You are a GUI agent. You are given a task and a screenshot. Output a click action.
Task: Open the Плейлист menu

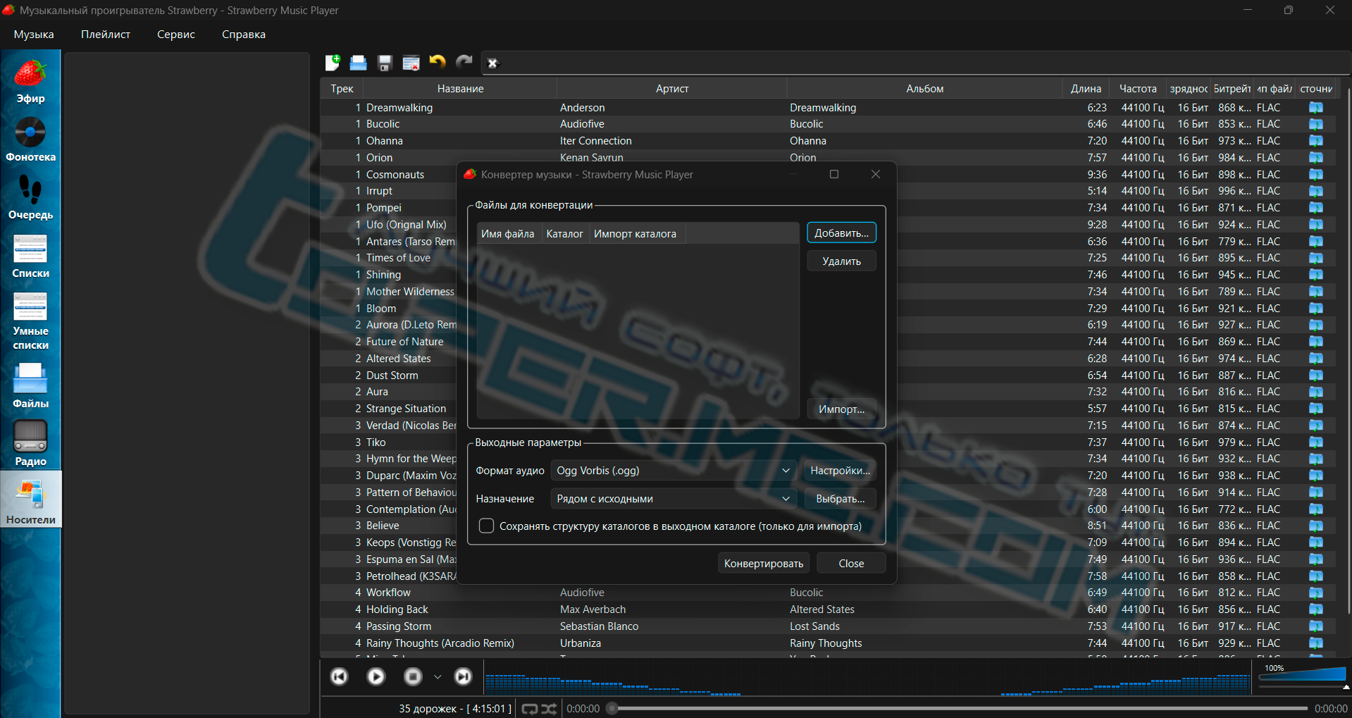click(106, 35)
